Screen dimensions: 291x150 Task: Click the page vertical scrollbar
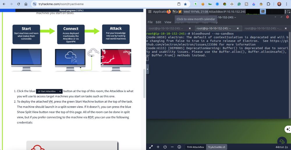coord(144,83)
